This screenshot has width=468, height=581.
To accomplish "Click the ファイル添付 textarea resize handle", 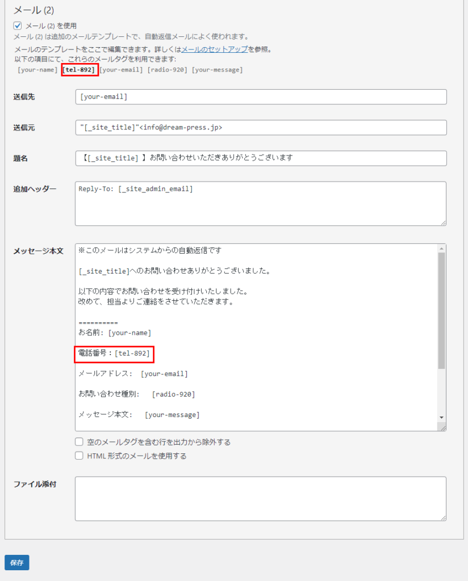I will pos(442,517).
